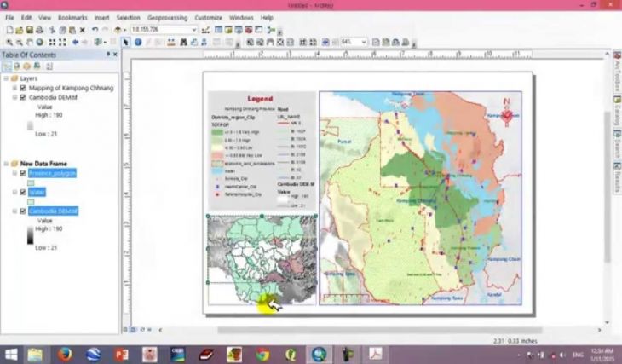
Task: Open the Help menu
Action: pos(267,18)
